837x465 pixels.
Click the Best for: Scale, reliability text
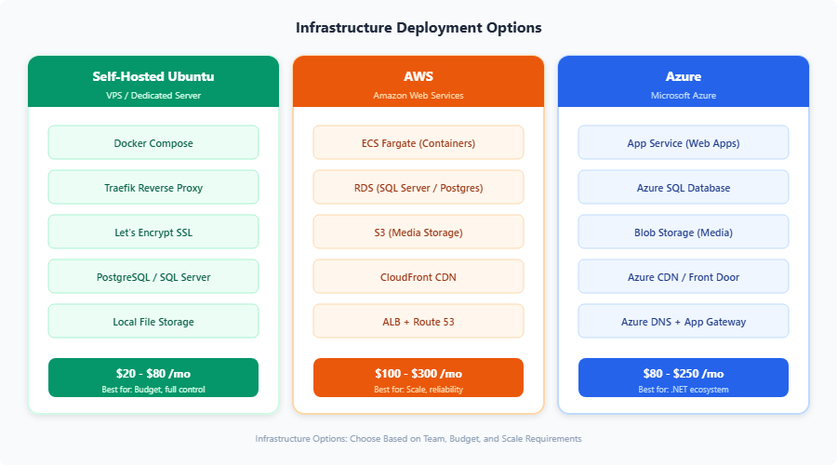coord(418,390)
